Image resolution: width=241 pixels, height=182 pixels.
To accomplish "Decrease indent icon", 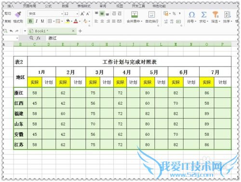I will 114,14.
